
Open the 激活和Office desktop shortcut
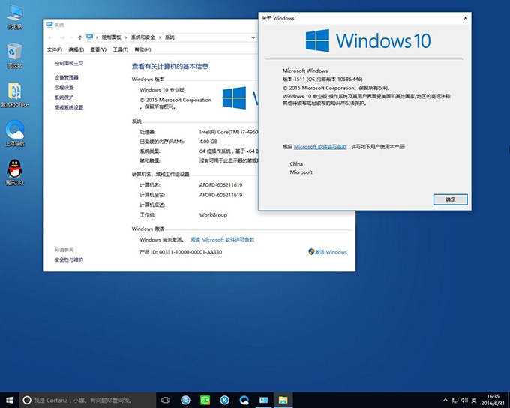pos(14,91)
